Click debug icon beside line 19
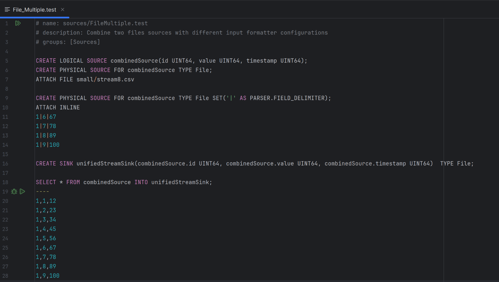 [x=14, y=191]
